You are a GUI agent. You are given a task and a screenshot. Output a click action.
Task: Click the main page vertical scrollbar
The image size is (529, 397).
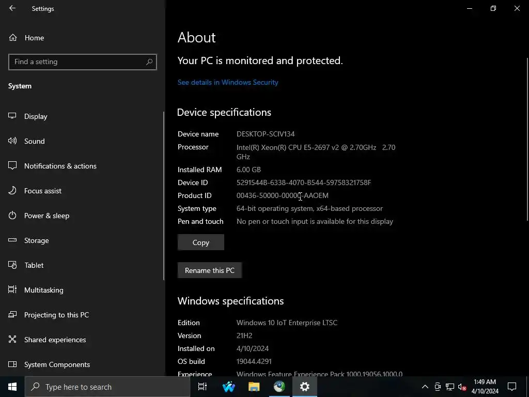[x=527, y=140]
